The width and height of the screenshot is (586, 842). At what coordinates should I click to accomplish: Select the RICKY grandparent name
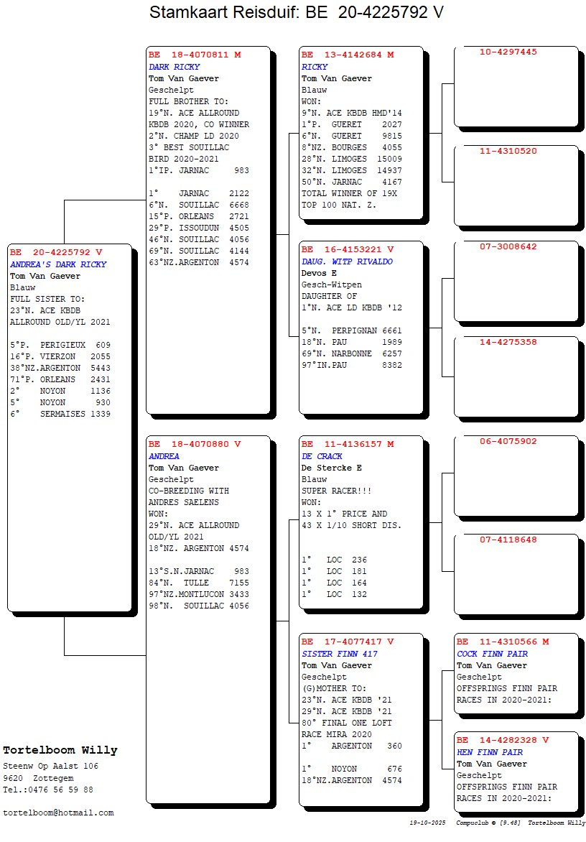coord(315,67)
